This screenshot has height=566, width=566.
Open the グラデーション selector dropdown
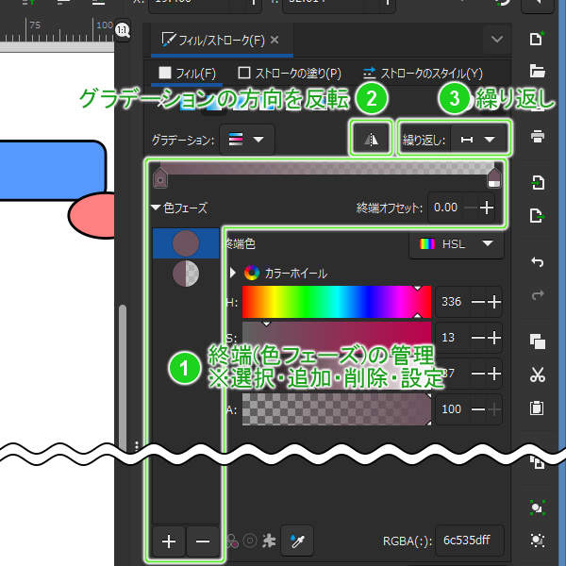point(247,140)
